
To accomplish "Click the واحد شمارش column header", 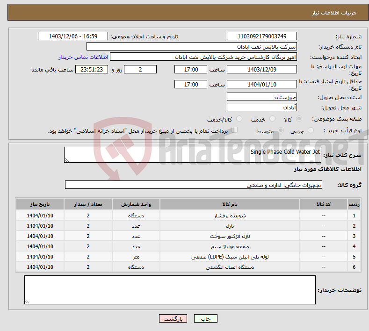I will coord(136,204).
